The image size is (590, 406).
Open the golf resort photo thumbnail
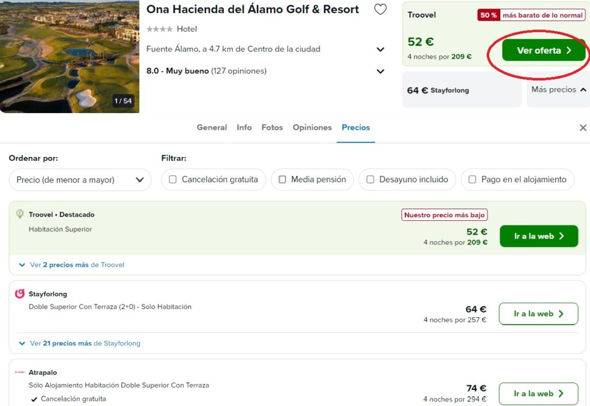[x=70, y=57]
